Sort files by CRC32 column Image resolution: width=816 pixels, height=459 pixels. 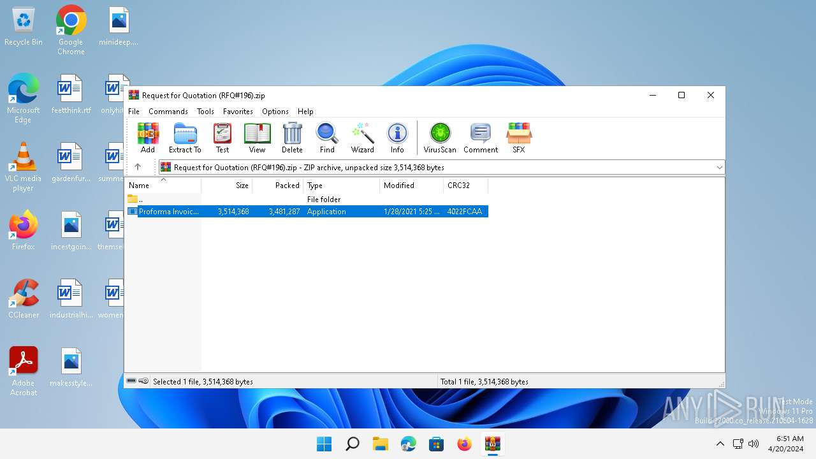(466, 185)
